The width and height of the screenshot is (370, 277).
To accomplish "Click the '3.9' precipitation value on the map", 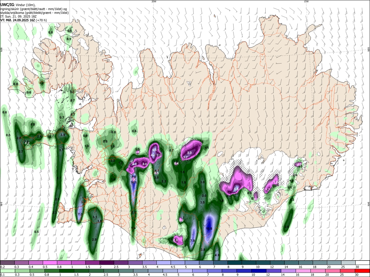I will click(x=62, y=135).
